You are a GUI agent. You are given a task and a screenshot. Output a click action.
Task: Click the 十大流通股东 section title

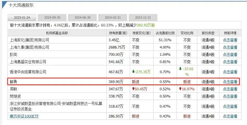point(21,5)
